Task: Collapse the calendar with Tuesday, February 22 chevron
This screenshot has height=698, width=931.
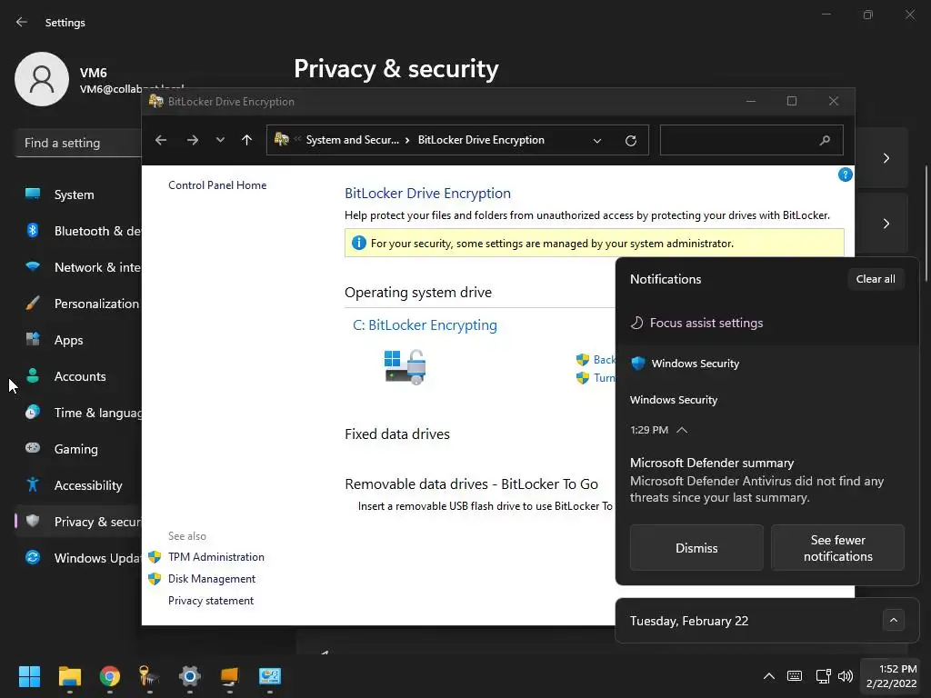Action: [x=893, y=621]
